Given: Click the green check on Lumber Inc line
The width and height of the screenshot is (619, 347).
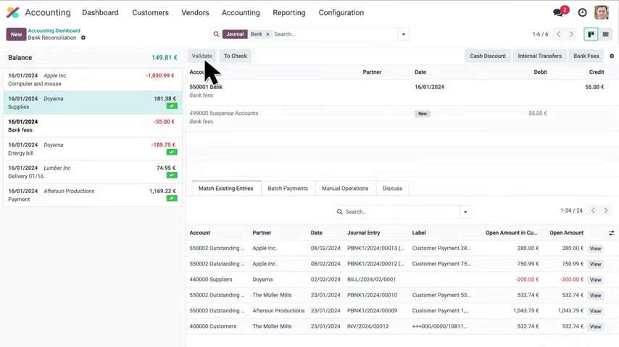Looking at the screenshot, I should coord(172,175).
